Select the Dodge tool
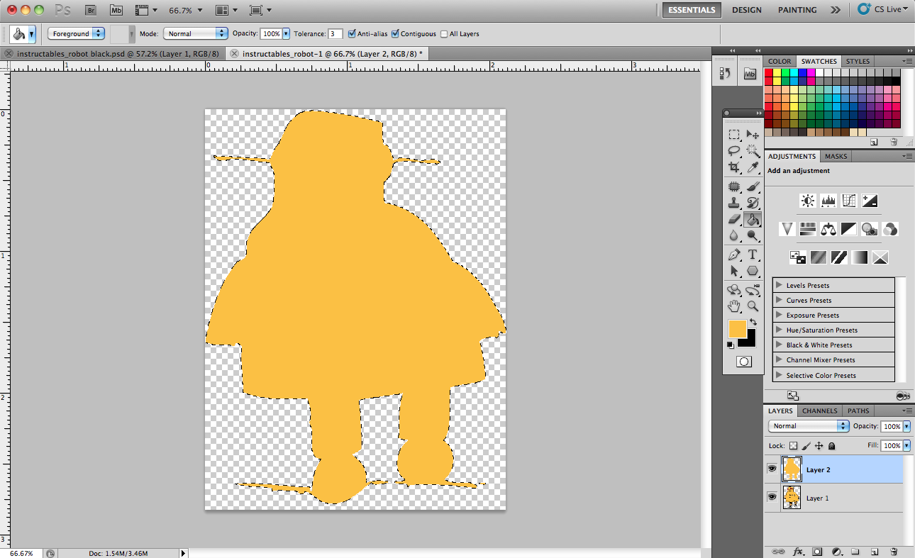915x558 pixels. coord(753,235)
